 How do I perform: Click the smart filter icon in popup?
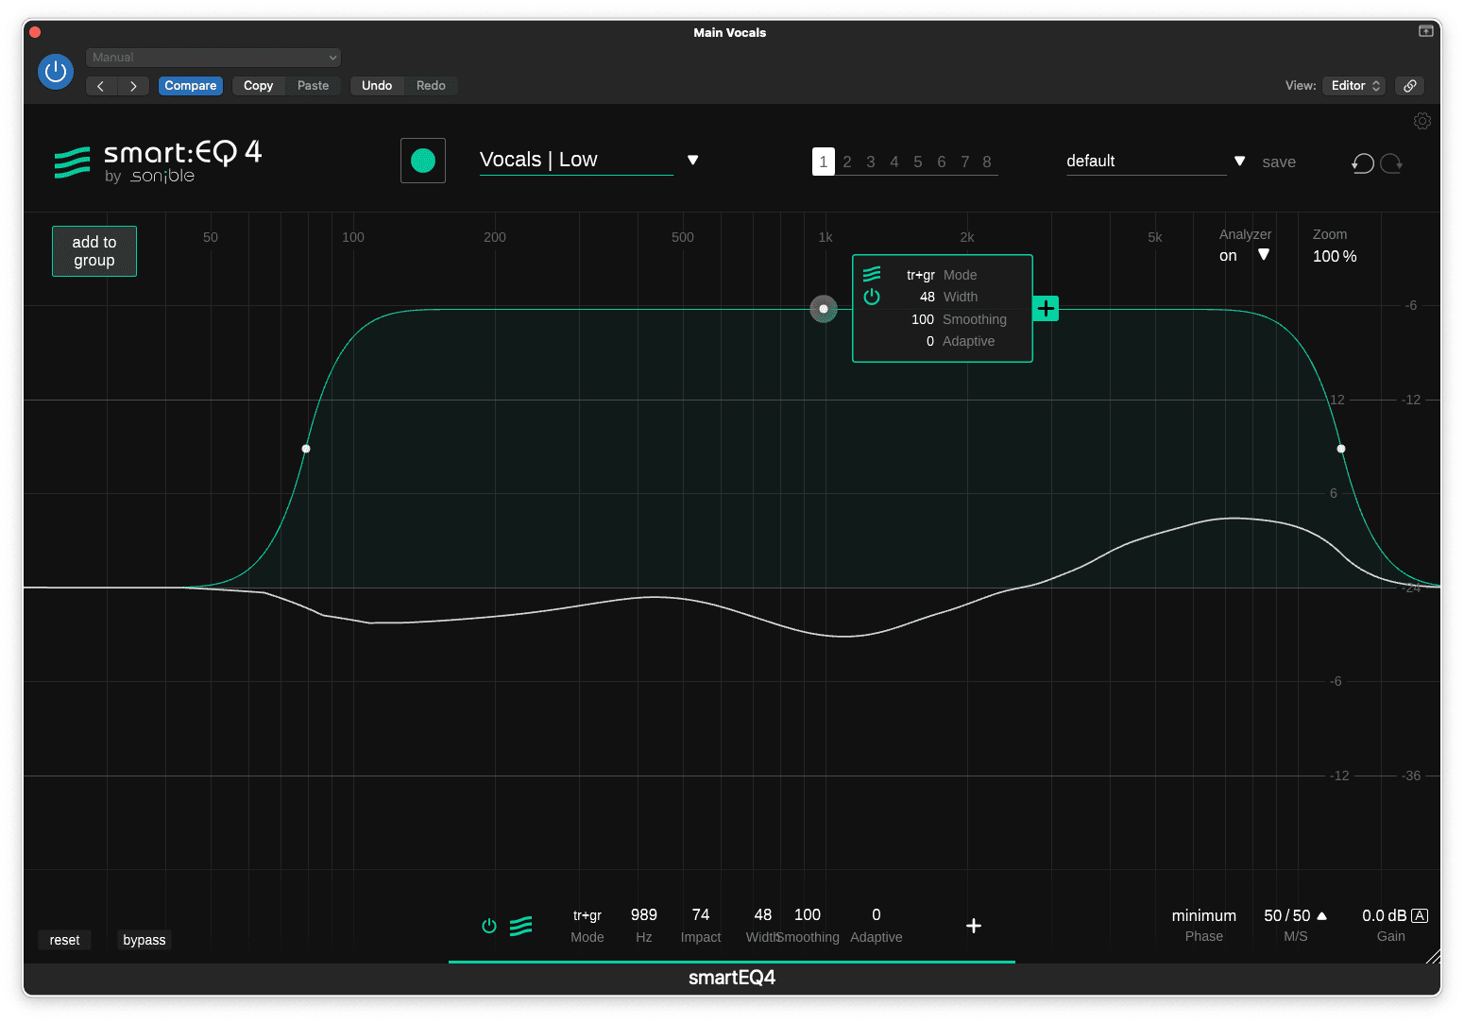(872, 274)
